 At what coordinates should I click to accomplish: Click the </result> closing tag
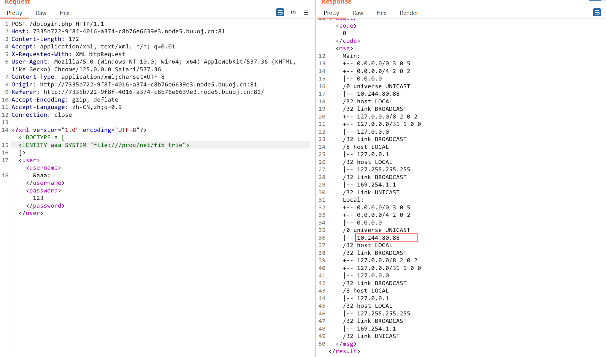(344, 351)
